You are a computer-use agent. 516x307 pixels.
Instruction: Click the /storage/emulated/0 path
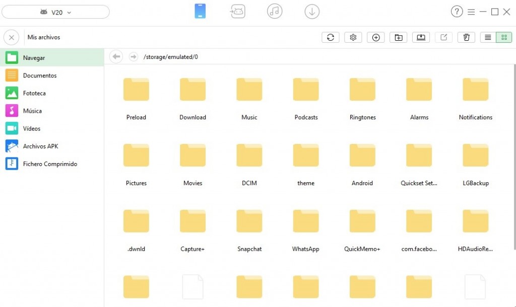171,57
